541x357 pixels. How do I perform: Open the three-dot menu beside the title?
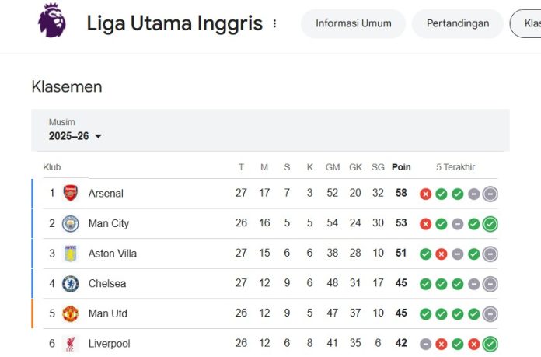pos(274,24)
